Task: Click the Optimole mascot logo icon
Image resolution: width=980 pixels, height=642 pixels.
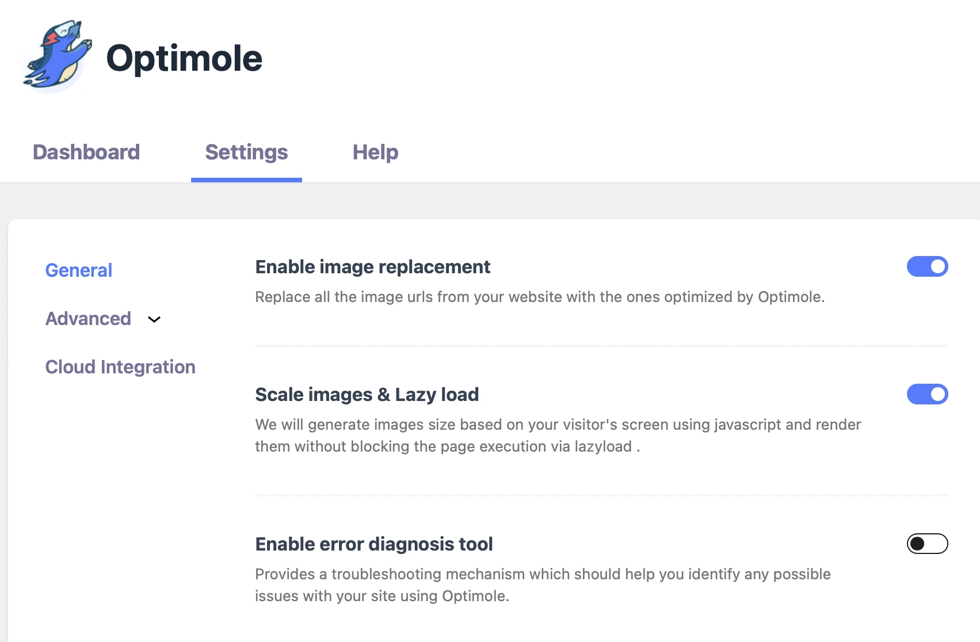Action: (x=56, y=57)
